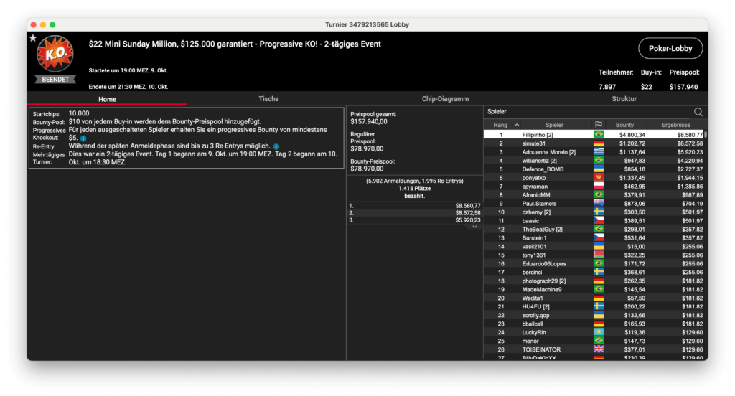Click the player search magnifier icon
Screen dimensions: 735x396
[698, 112]
